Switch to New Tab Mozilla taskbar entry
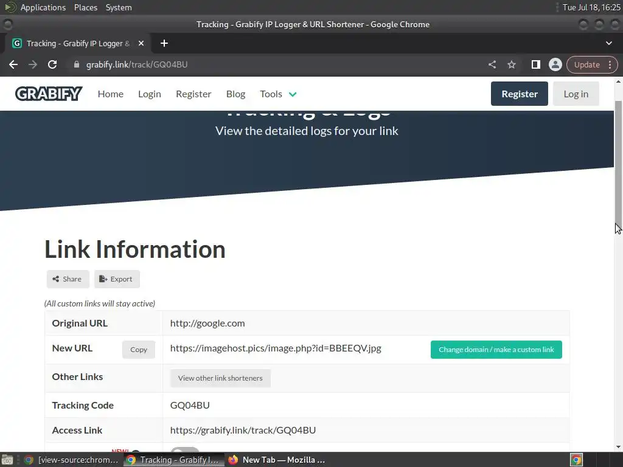623x467 pixels. coord(277,460)
